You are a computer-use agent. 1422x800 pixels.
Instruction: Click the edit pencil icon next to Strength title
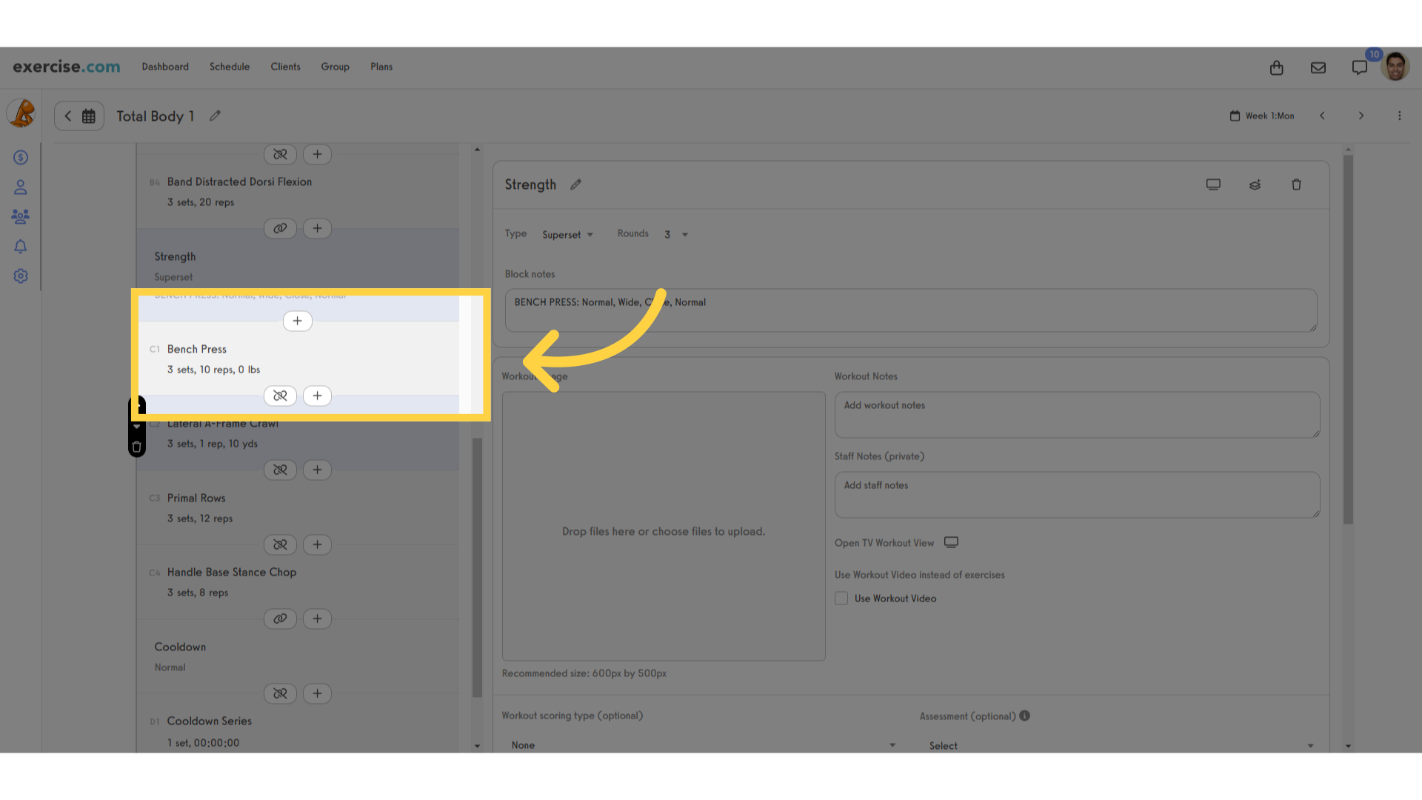[x=576, y=184]
